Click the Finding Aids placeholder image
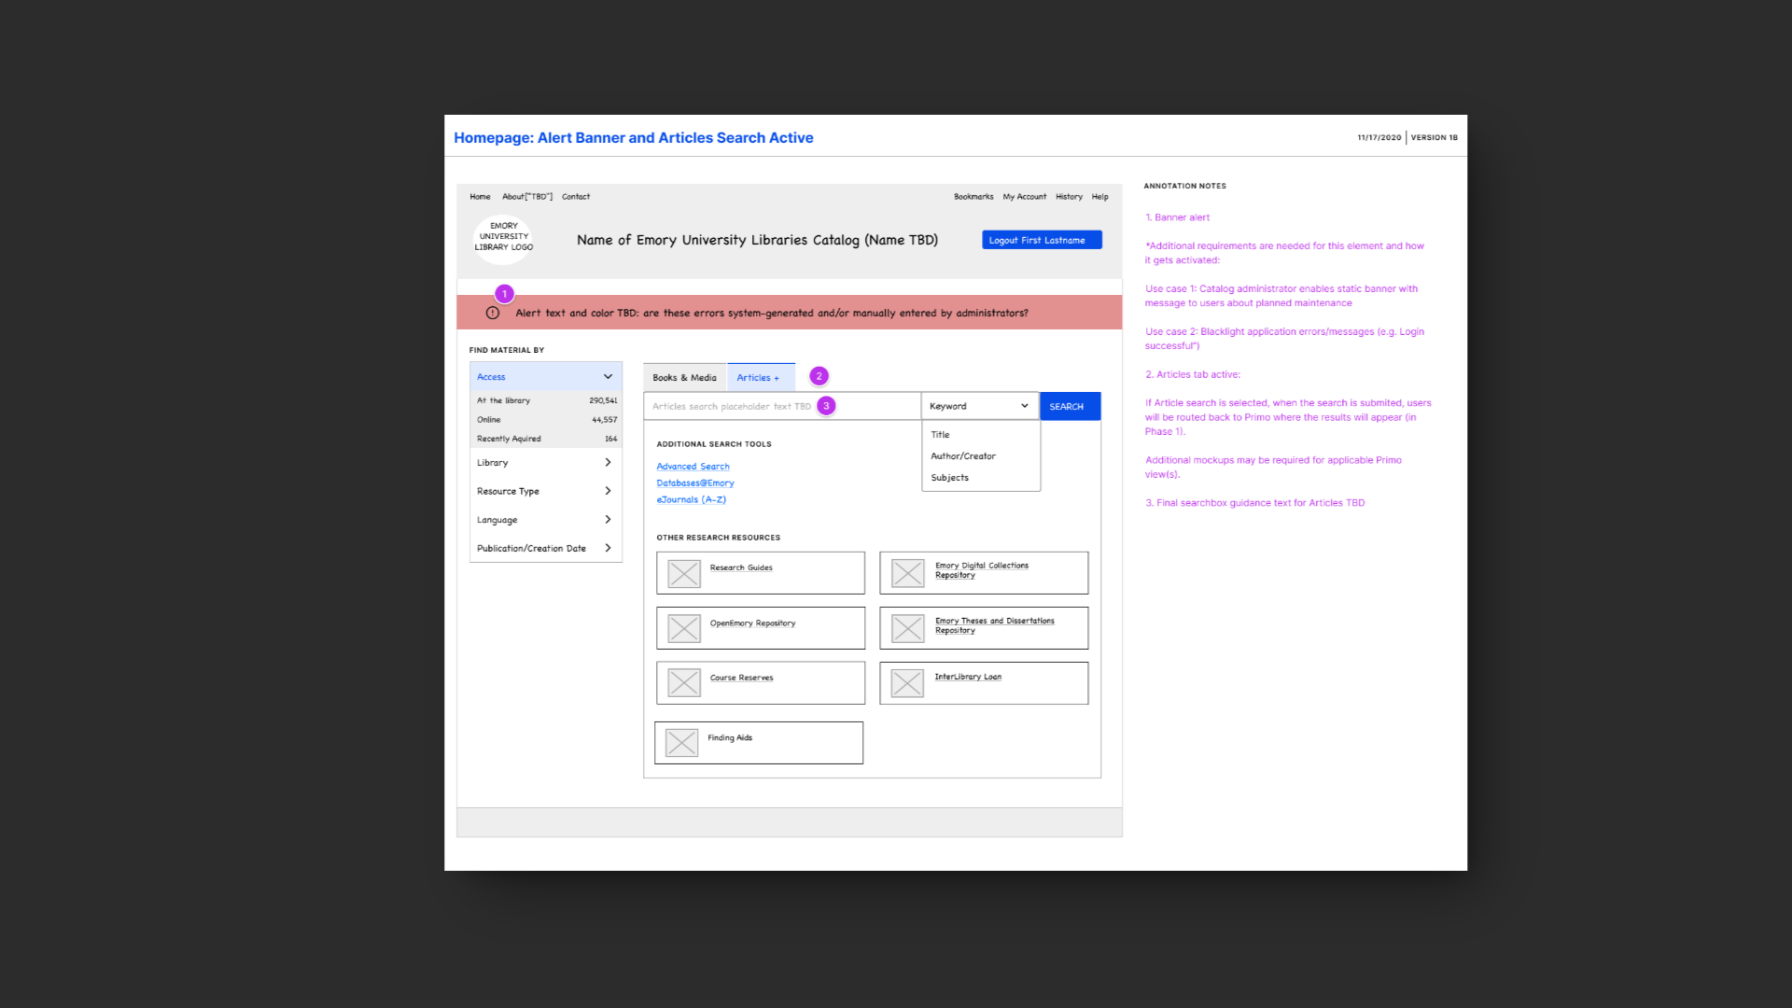Image resolution: width=1792 pixels, height=1008 pixels. pyautogui.click(x=681, y=743)
